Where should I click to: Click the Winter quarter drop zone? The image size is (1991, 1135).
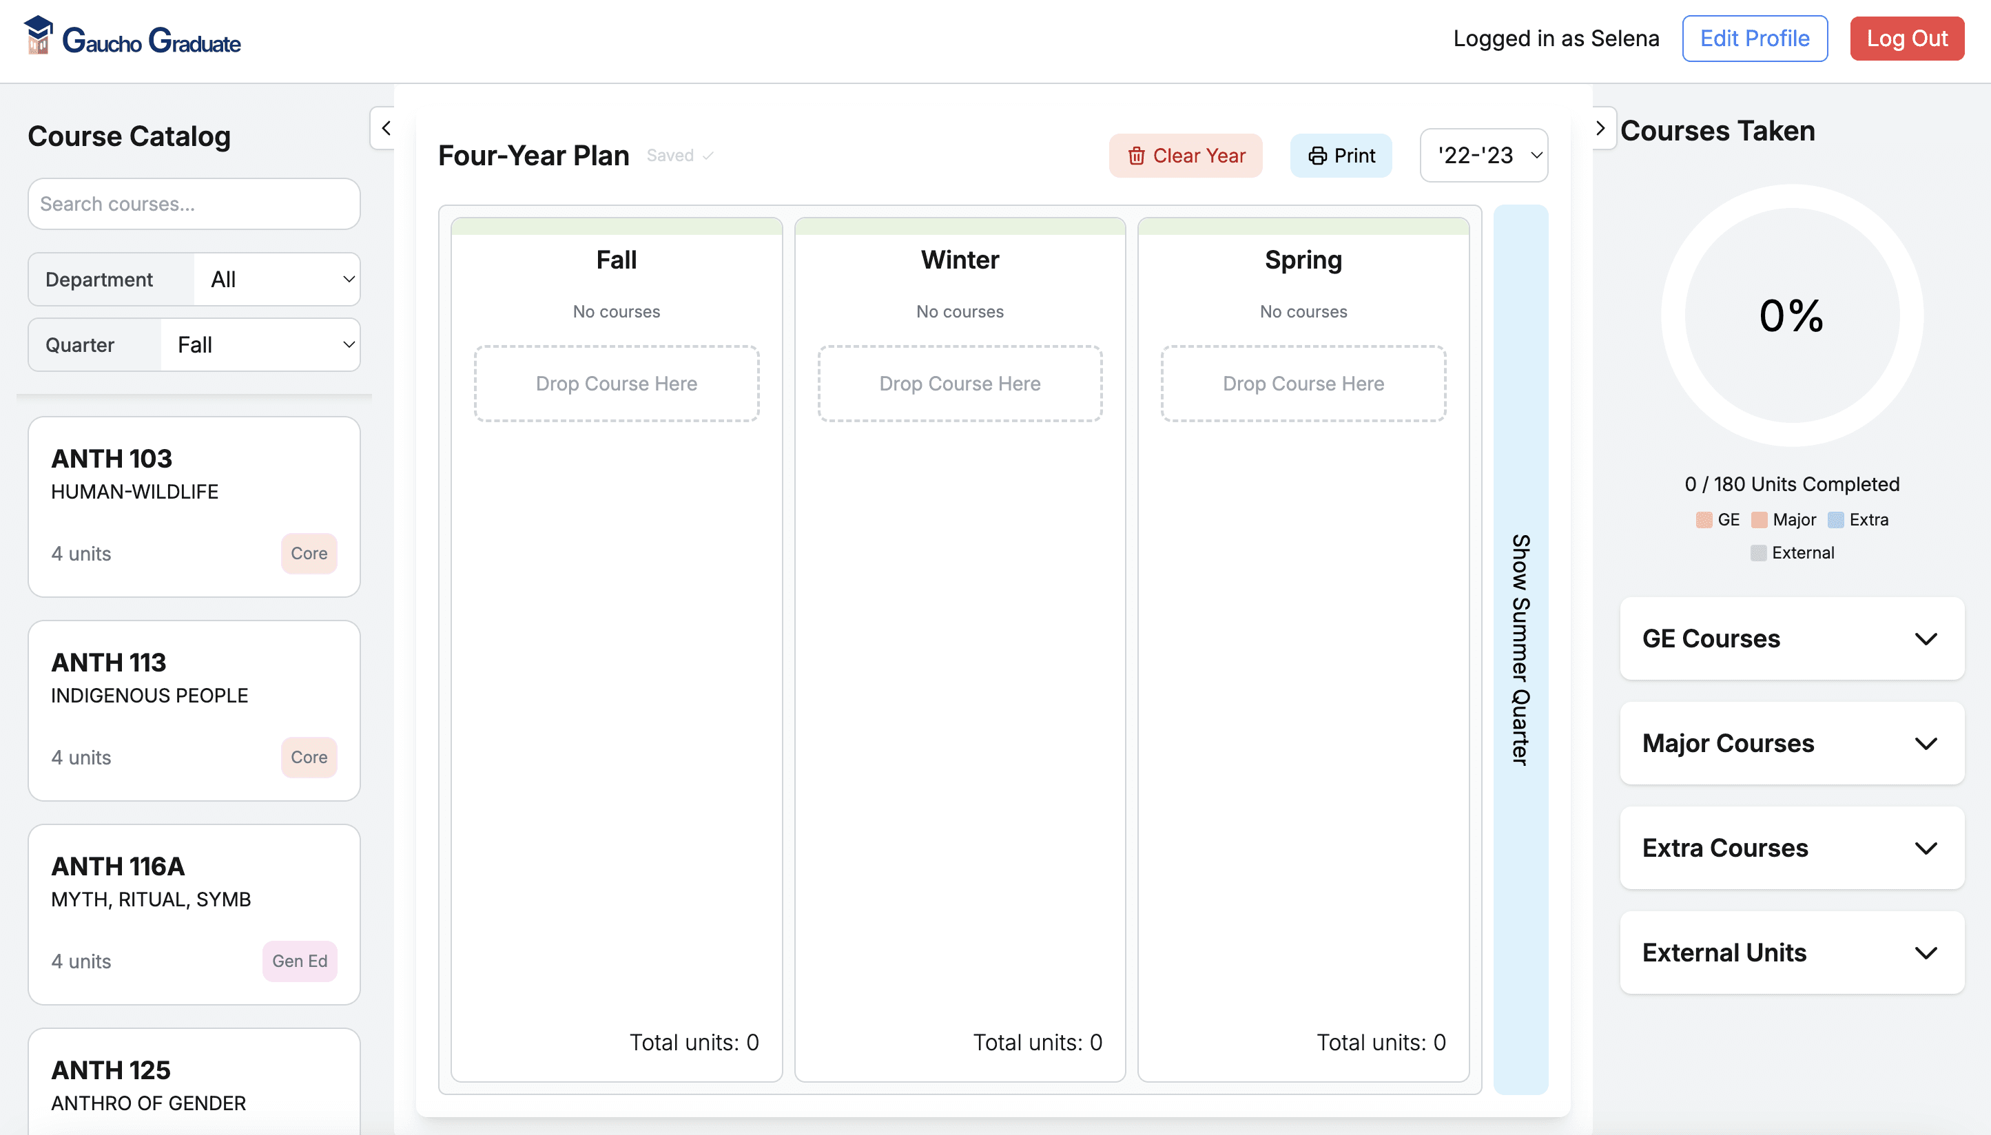960,384
